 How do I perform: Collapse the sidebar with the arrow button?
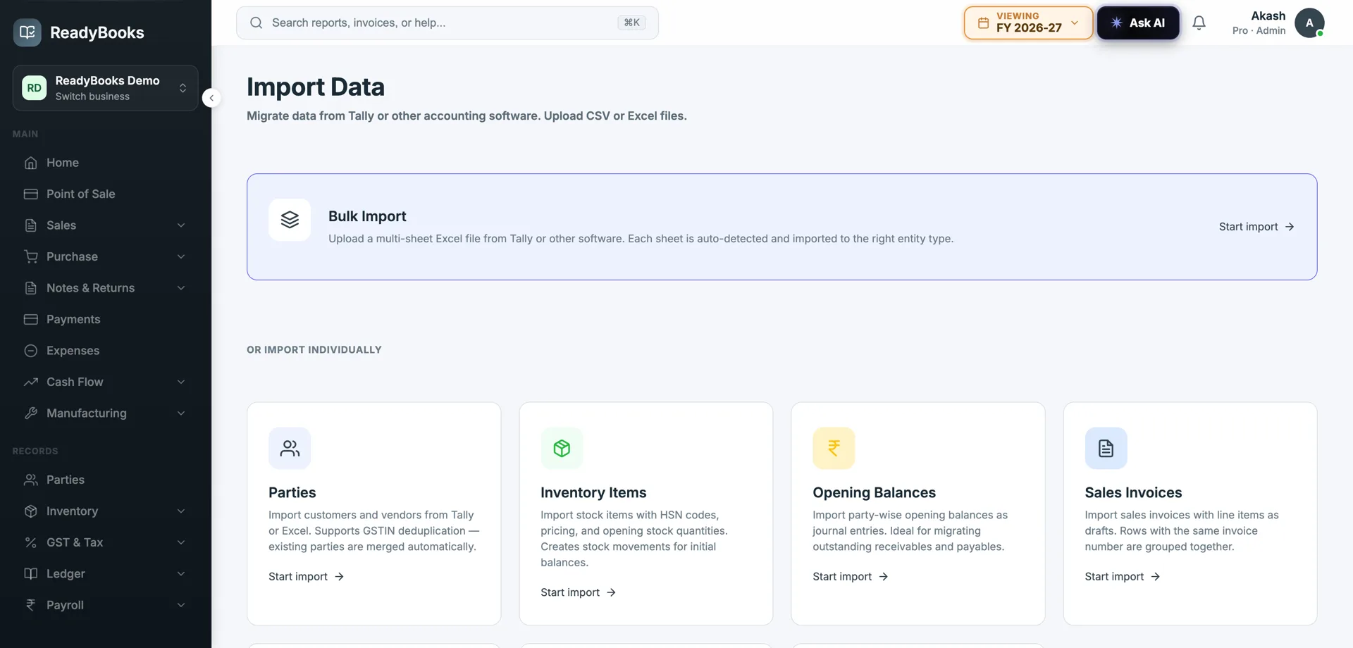click(211, 98)
